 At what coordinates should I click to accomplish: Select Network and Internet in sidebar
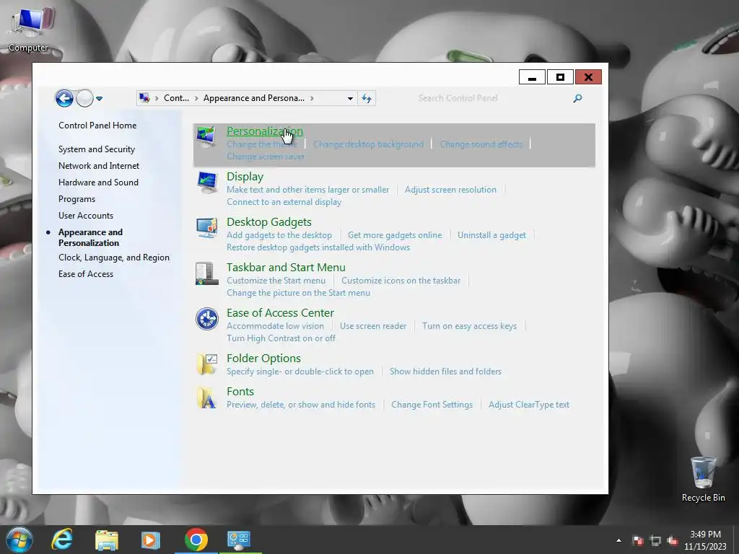tap(99, 166)
